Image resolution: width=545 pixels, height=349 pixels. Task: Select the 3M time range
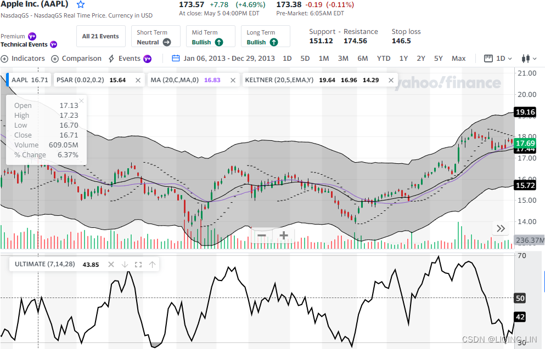click(343, 58)
